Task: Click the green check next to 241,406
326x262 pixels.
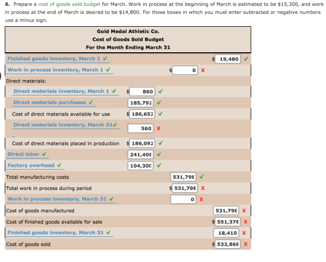Action: [x=159, y=155]
